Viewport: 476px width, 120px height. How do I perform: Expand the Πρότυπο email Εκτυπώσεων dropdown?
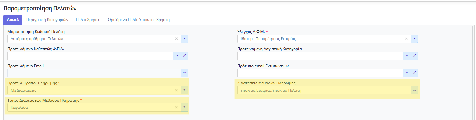click(407, 73)
